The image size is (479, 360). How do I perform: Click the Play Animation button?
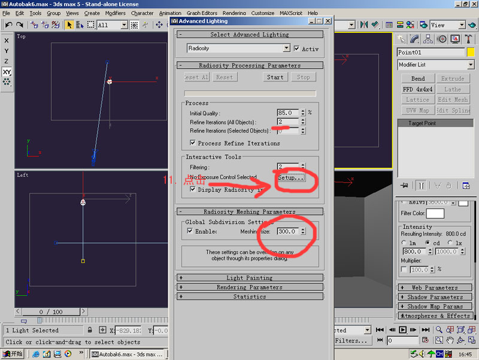402,329
